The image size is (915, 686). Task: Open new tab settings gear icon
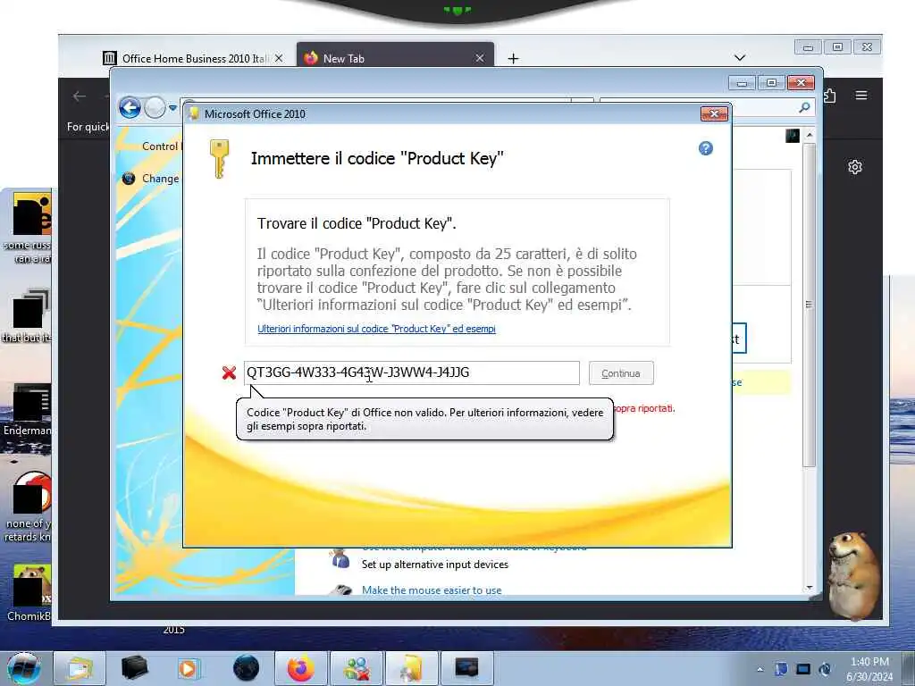855,167
